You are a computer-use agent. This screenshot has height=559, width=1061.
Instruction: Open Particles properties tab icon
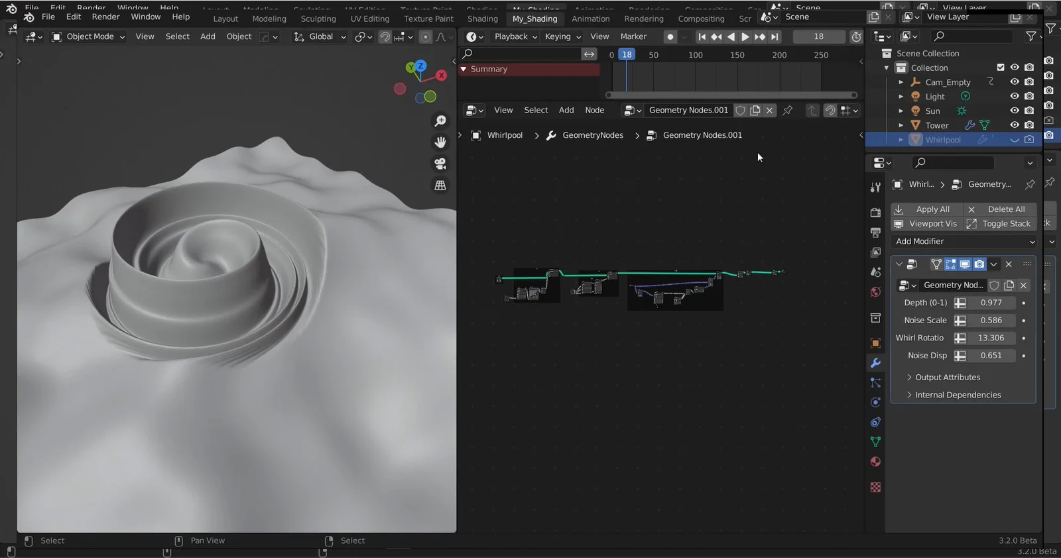click(x=875, y=383)
